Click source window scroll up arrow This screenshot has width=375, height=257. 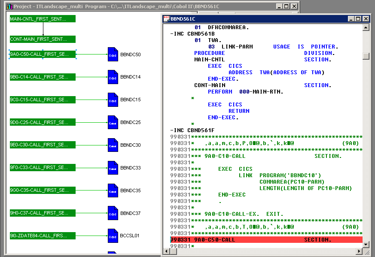[x=366, y=27]
